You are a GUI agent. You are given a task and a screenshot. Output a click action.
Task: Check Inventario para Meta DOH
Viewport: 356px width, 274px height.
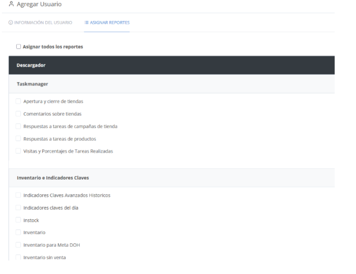point(18,245)
